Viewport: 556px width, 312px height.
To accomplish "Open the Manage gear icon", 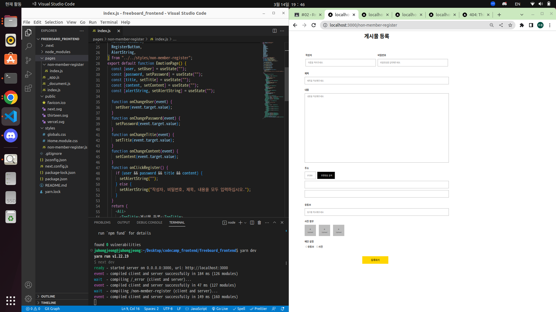I will tap(28, 298).
